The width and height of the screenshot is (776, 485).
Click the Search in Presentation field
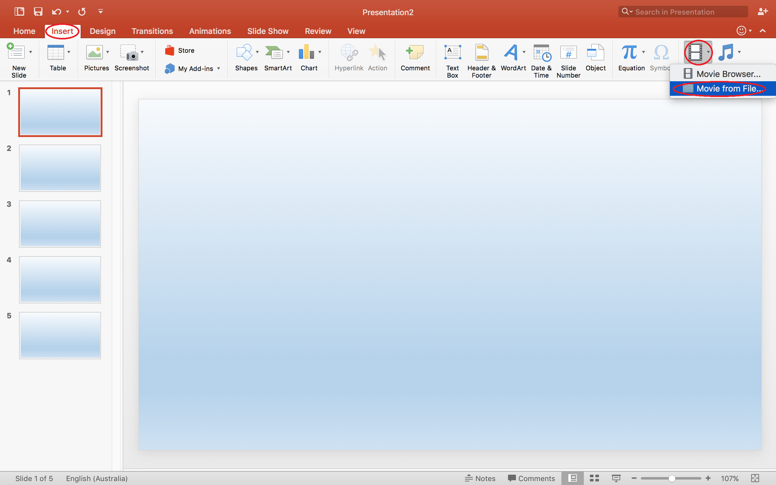(x=683, y=12)
